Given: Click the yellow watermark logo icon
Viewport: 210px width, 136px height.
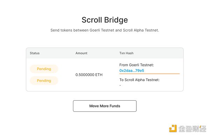Looking at the screenshot, I should [173, 128].
